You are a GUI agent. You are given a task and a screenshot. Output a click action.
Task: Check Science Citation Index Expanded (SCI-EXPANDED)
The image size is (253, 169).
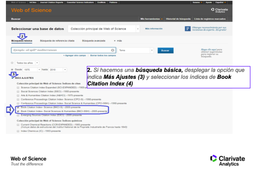(18, 88)
